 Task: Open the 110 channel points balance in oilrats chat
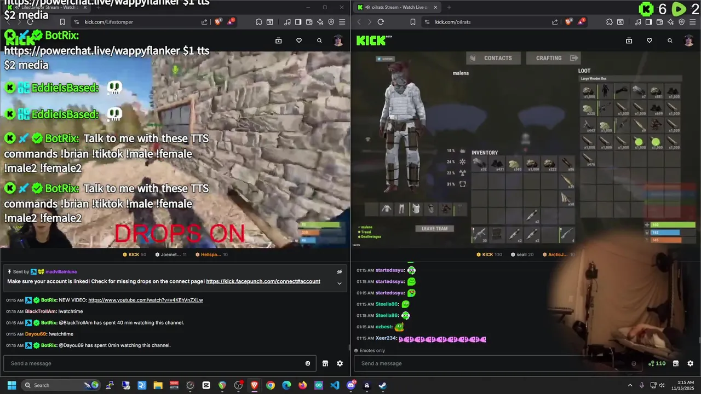(x=657, y=363)
